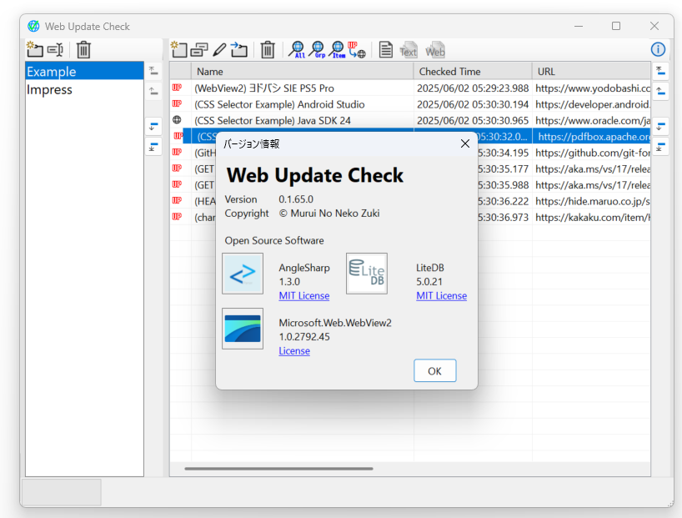Close the バージョン情報 dialog with its X

coord(465,143)
